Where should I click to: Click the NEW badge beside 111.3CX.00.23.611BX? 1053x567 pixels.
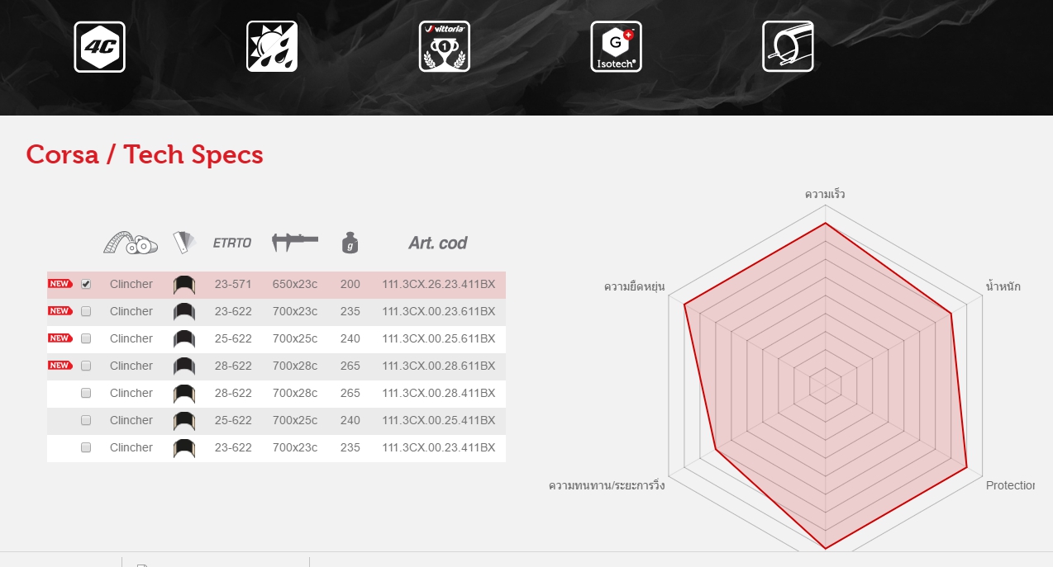pyautogui.click(x=60, y=311)
